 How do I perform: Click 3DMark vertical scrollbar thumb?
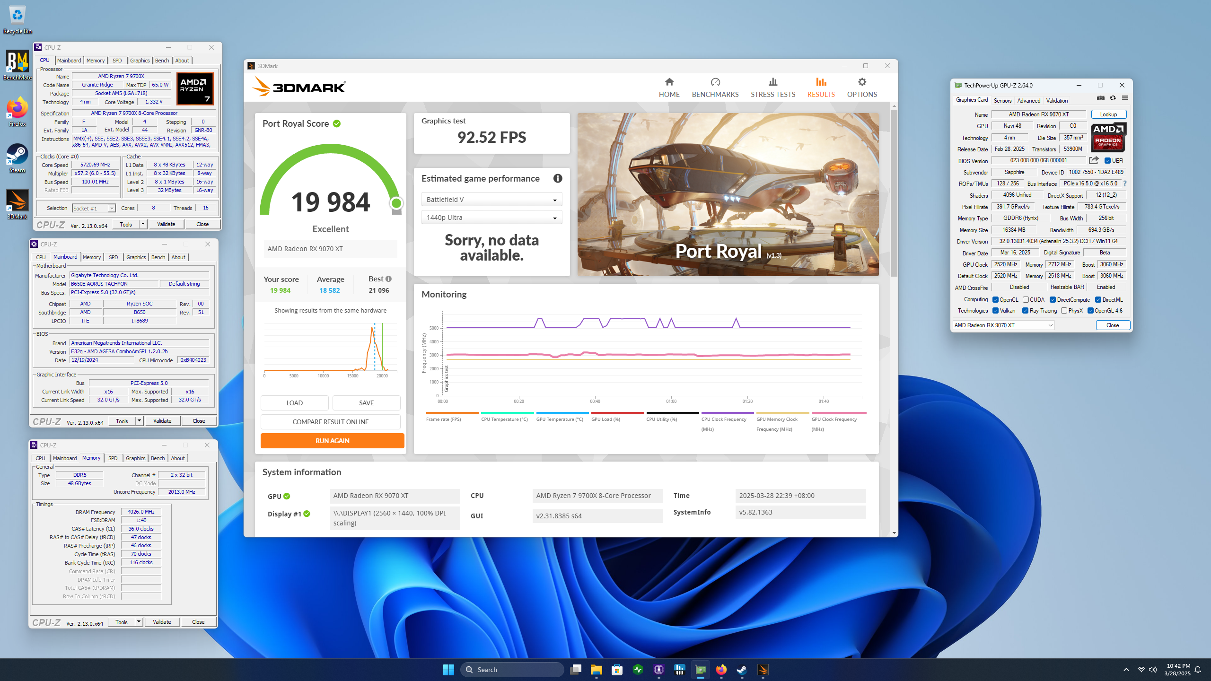[894, 193]
